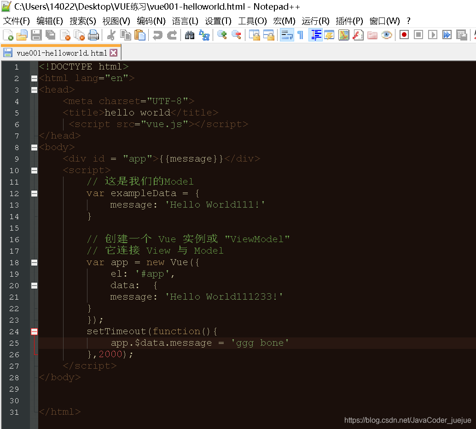Open the 窗口(W) menu
The height and width of the screenshot is (429, 476).
384,21
